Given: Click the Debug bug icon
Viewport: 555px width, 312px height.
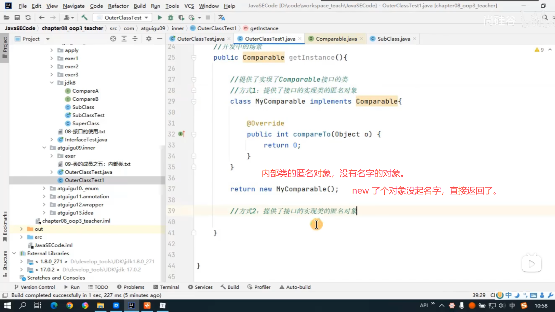Looking at the screenshot, I should coord(171,18).
